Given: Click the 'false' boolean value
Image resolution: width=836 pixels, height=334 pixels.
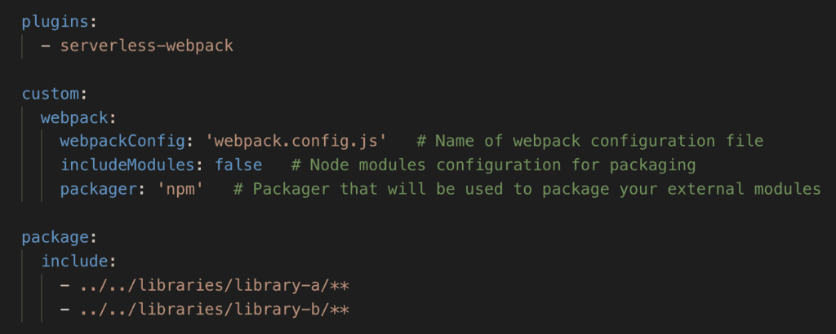Looking at the screenshot, I should click(x=238, y=165).
